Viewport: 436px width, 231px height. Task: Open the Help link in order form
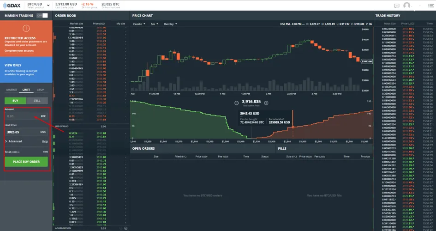pos(45,141)
